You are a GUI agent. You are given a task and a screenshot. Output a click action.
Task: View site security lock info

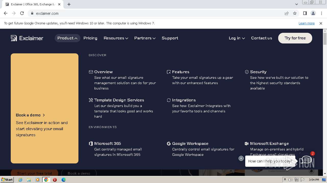[x=32, y=13]
